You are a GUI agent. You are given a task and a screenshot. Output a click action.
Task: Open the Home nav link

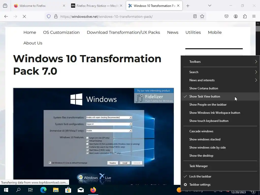click(x=30, y=32)
